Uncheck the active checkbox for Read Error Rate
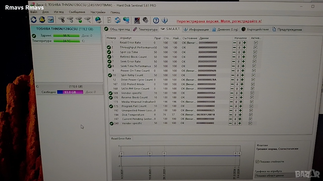 pyautogui.click(x=256, y=43)
